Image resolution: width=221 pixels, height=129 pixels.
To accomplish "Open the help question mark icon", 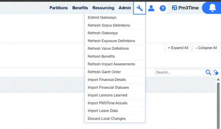I will click(163, 8).
